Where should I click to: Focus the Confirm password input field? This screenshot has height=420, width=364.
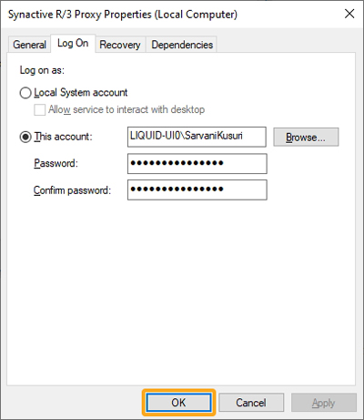point(197,190)
